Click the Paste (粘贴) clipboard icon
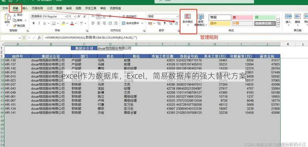The width and height of the screenshot is (308, 147). pos(7,17)
